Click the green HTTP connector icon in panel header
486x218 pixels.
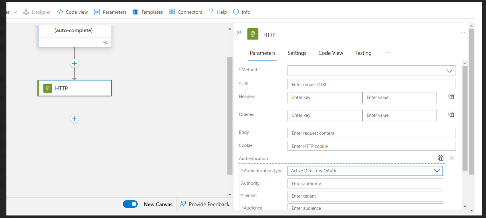point(253,34)
